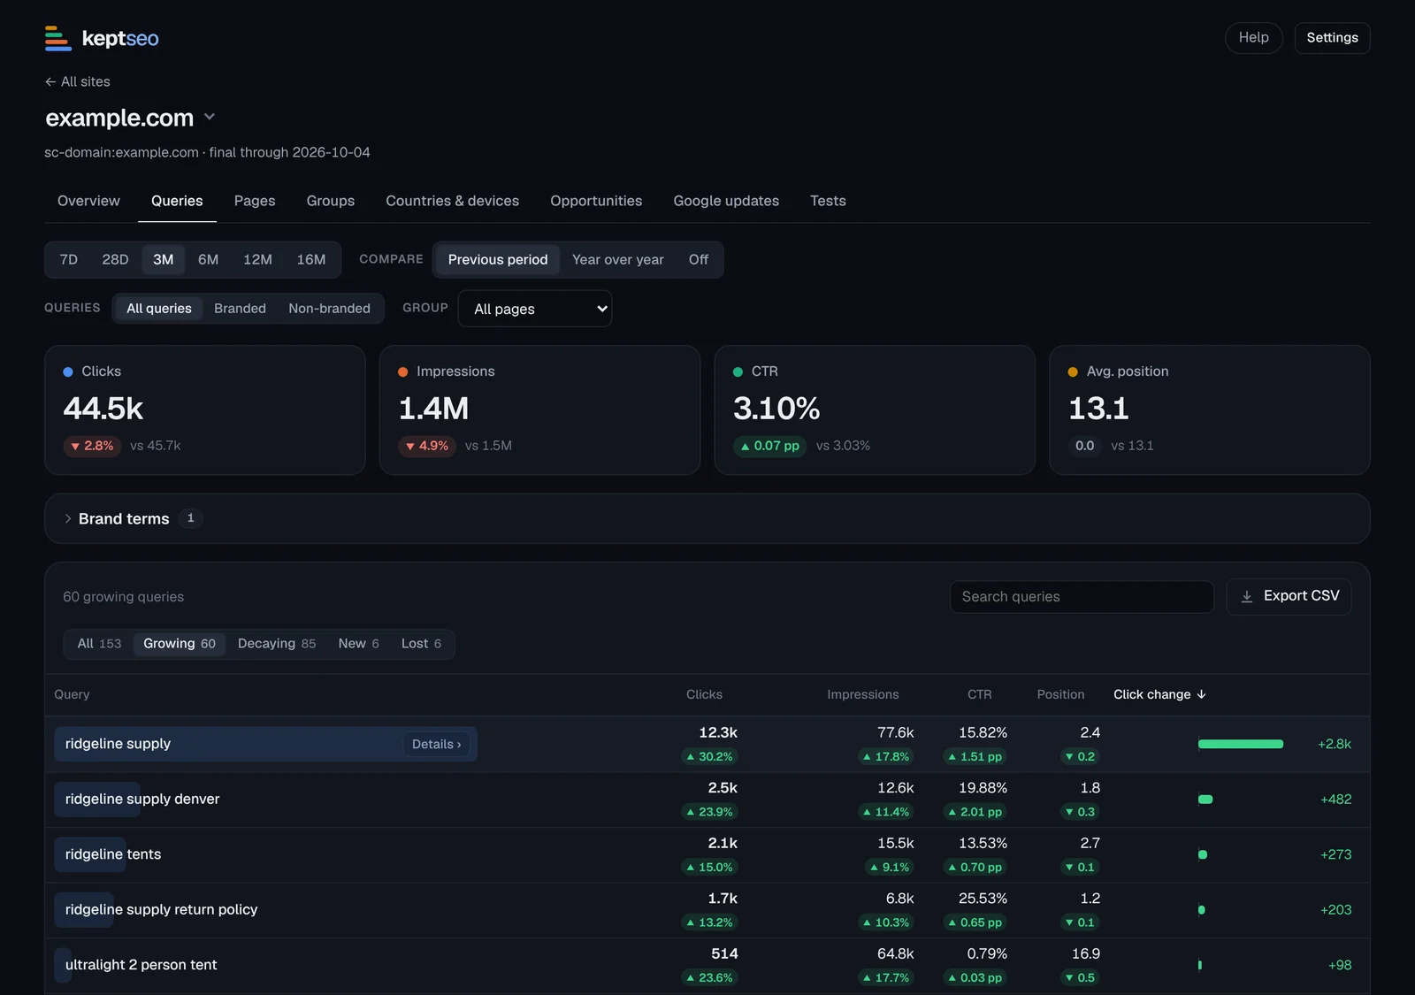Click the green CTR color dot
Viewport: 1415px width, 995px height.
pos(738,372)
